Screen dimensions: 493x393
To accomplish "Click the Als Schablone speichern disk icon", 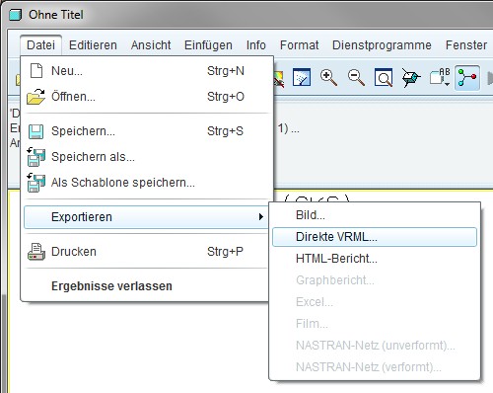I will point(36,183).
